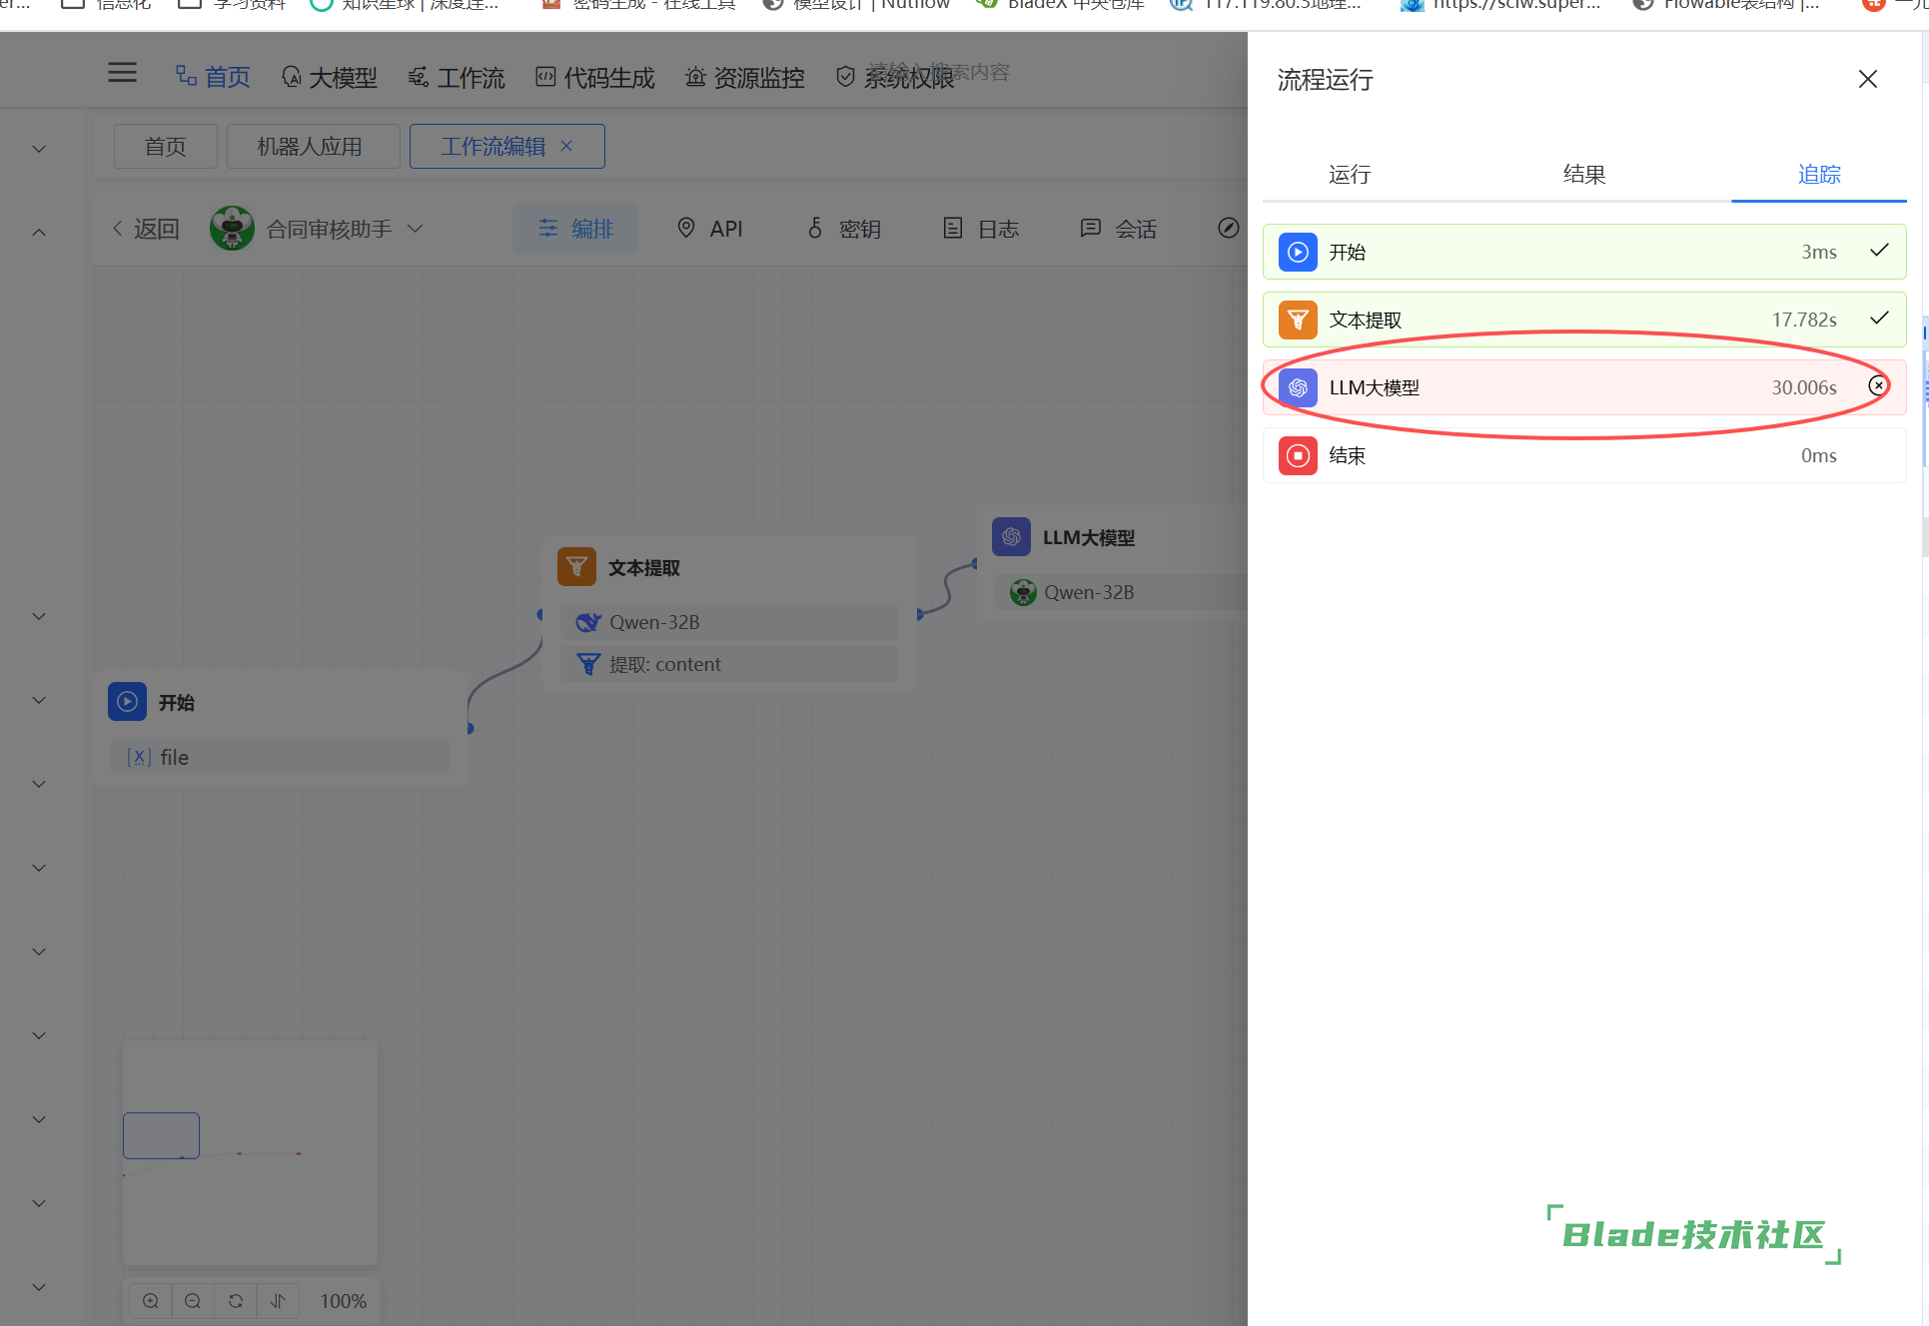The width and height of the screenshot is (1929, 1326).
Task: Select the 编排 toolbar button
Action: 575,229
